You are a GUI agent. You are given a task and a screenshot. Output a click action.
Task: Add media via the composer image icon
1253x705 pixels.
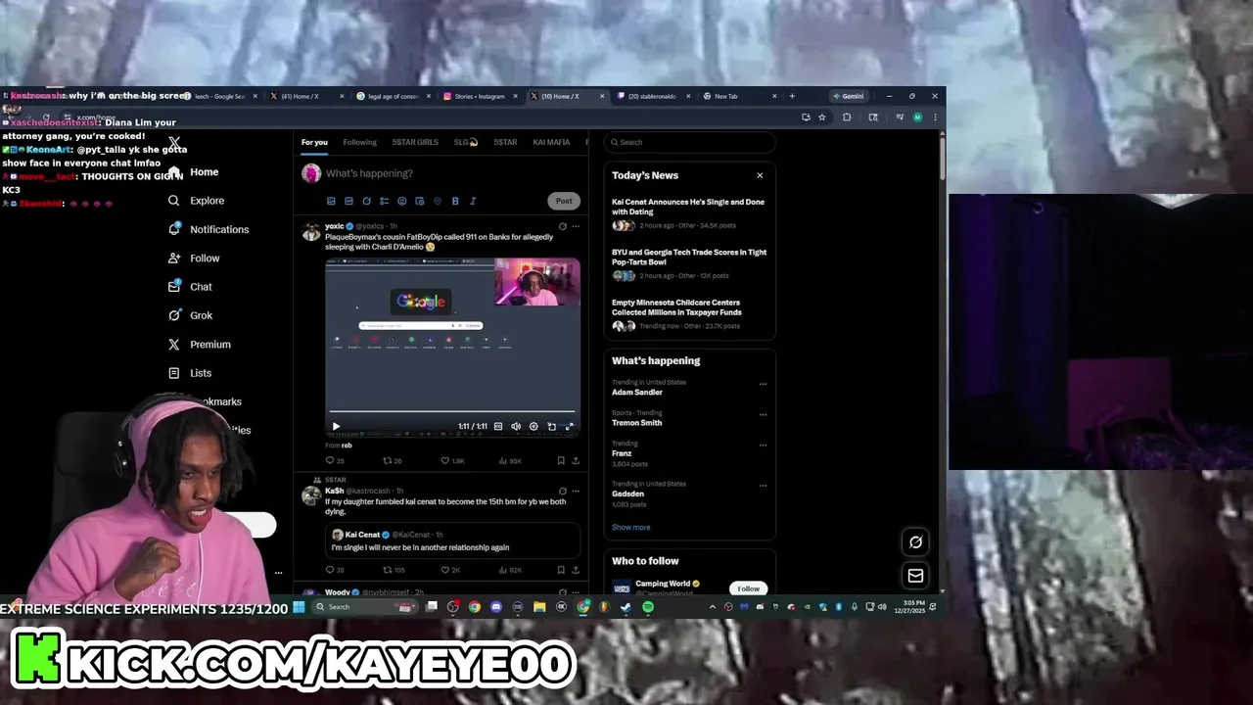[x=331, y=201]
